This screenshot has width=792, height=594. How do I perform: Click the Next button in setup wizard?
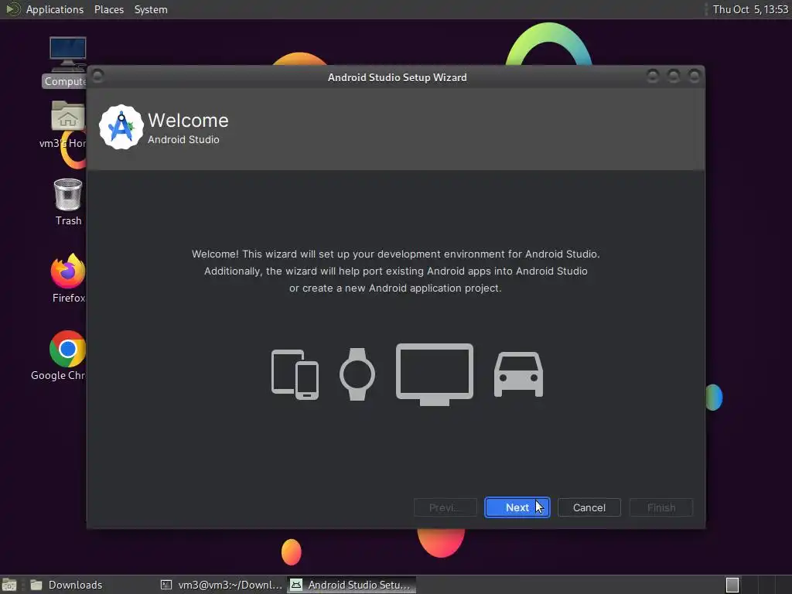(x=517, y=507)
